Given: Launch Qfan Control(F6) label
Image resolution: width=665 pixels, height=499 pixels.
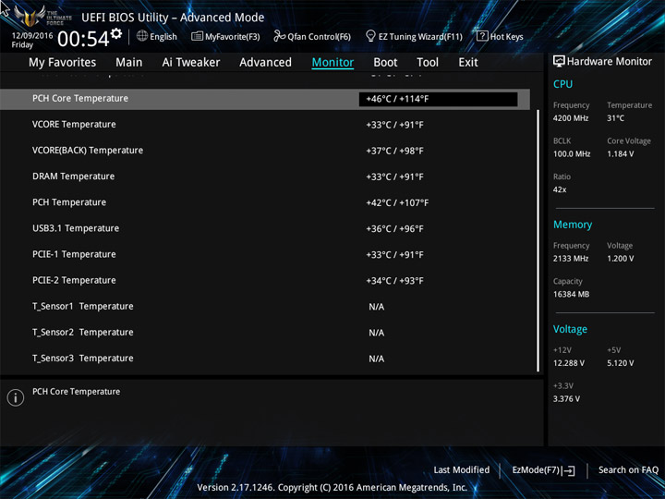Looking at the screenshot, I should [x=319, y=37].
